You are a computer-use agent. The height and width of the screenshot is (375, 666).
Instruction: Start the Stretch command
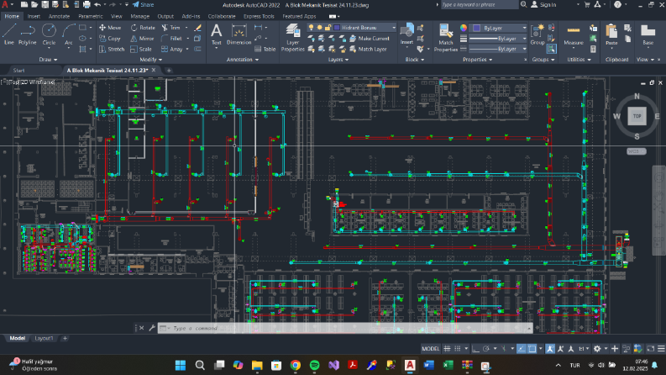pos(112,50)
